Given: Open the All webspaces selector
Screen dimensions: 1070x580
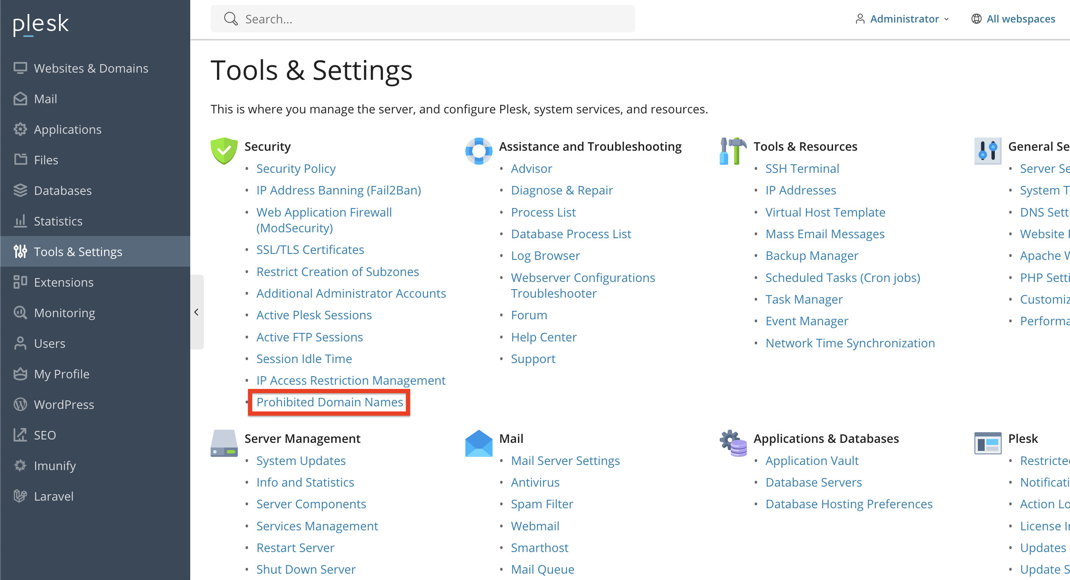Looking at the screenshot, I should point(1013,19).
